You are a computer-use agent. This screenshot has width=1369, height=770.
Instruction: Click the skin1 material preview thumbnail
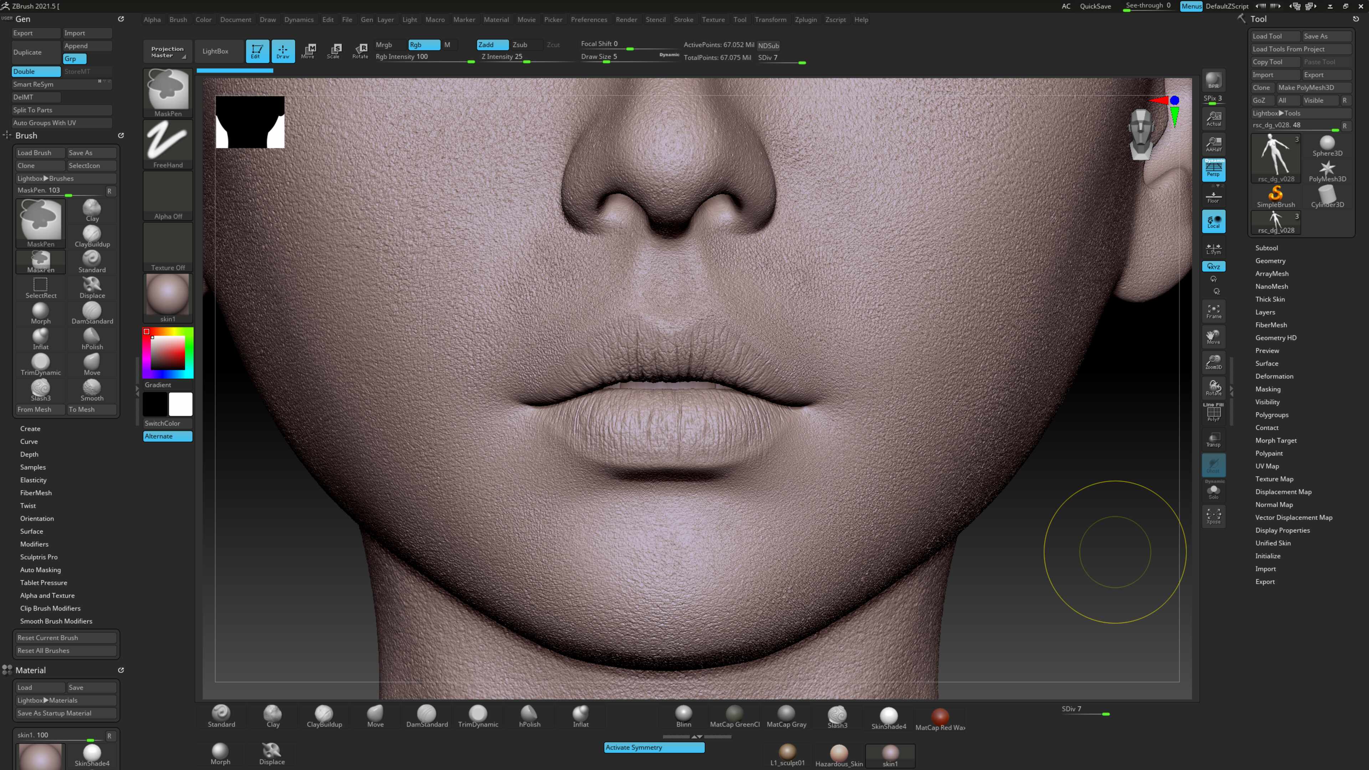pyautogui.click(x=168, y=298)
